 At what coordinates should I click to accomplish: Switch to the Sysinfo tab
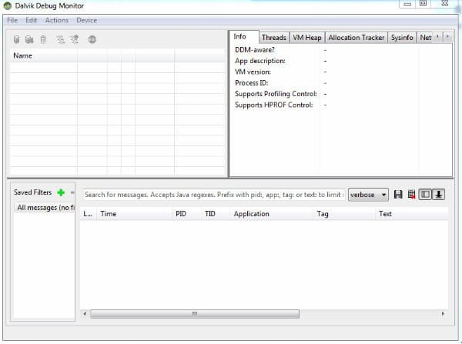[x=402, y=38]
